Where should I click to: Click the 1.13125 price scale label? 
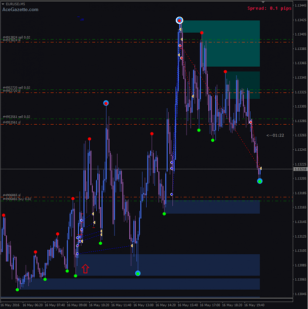tap(301, 236)
